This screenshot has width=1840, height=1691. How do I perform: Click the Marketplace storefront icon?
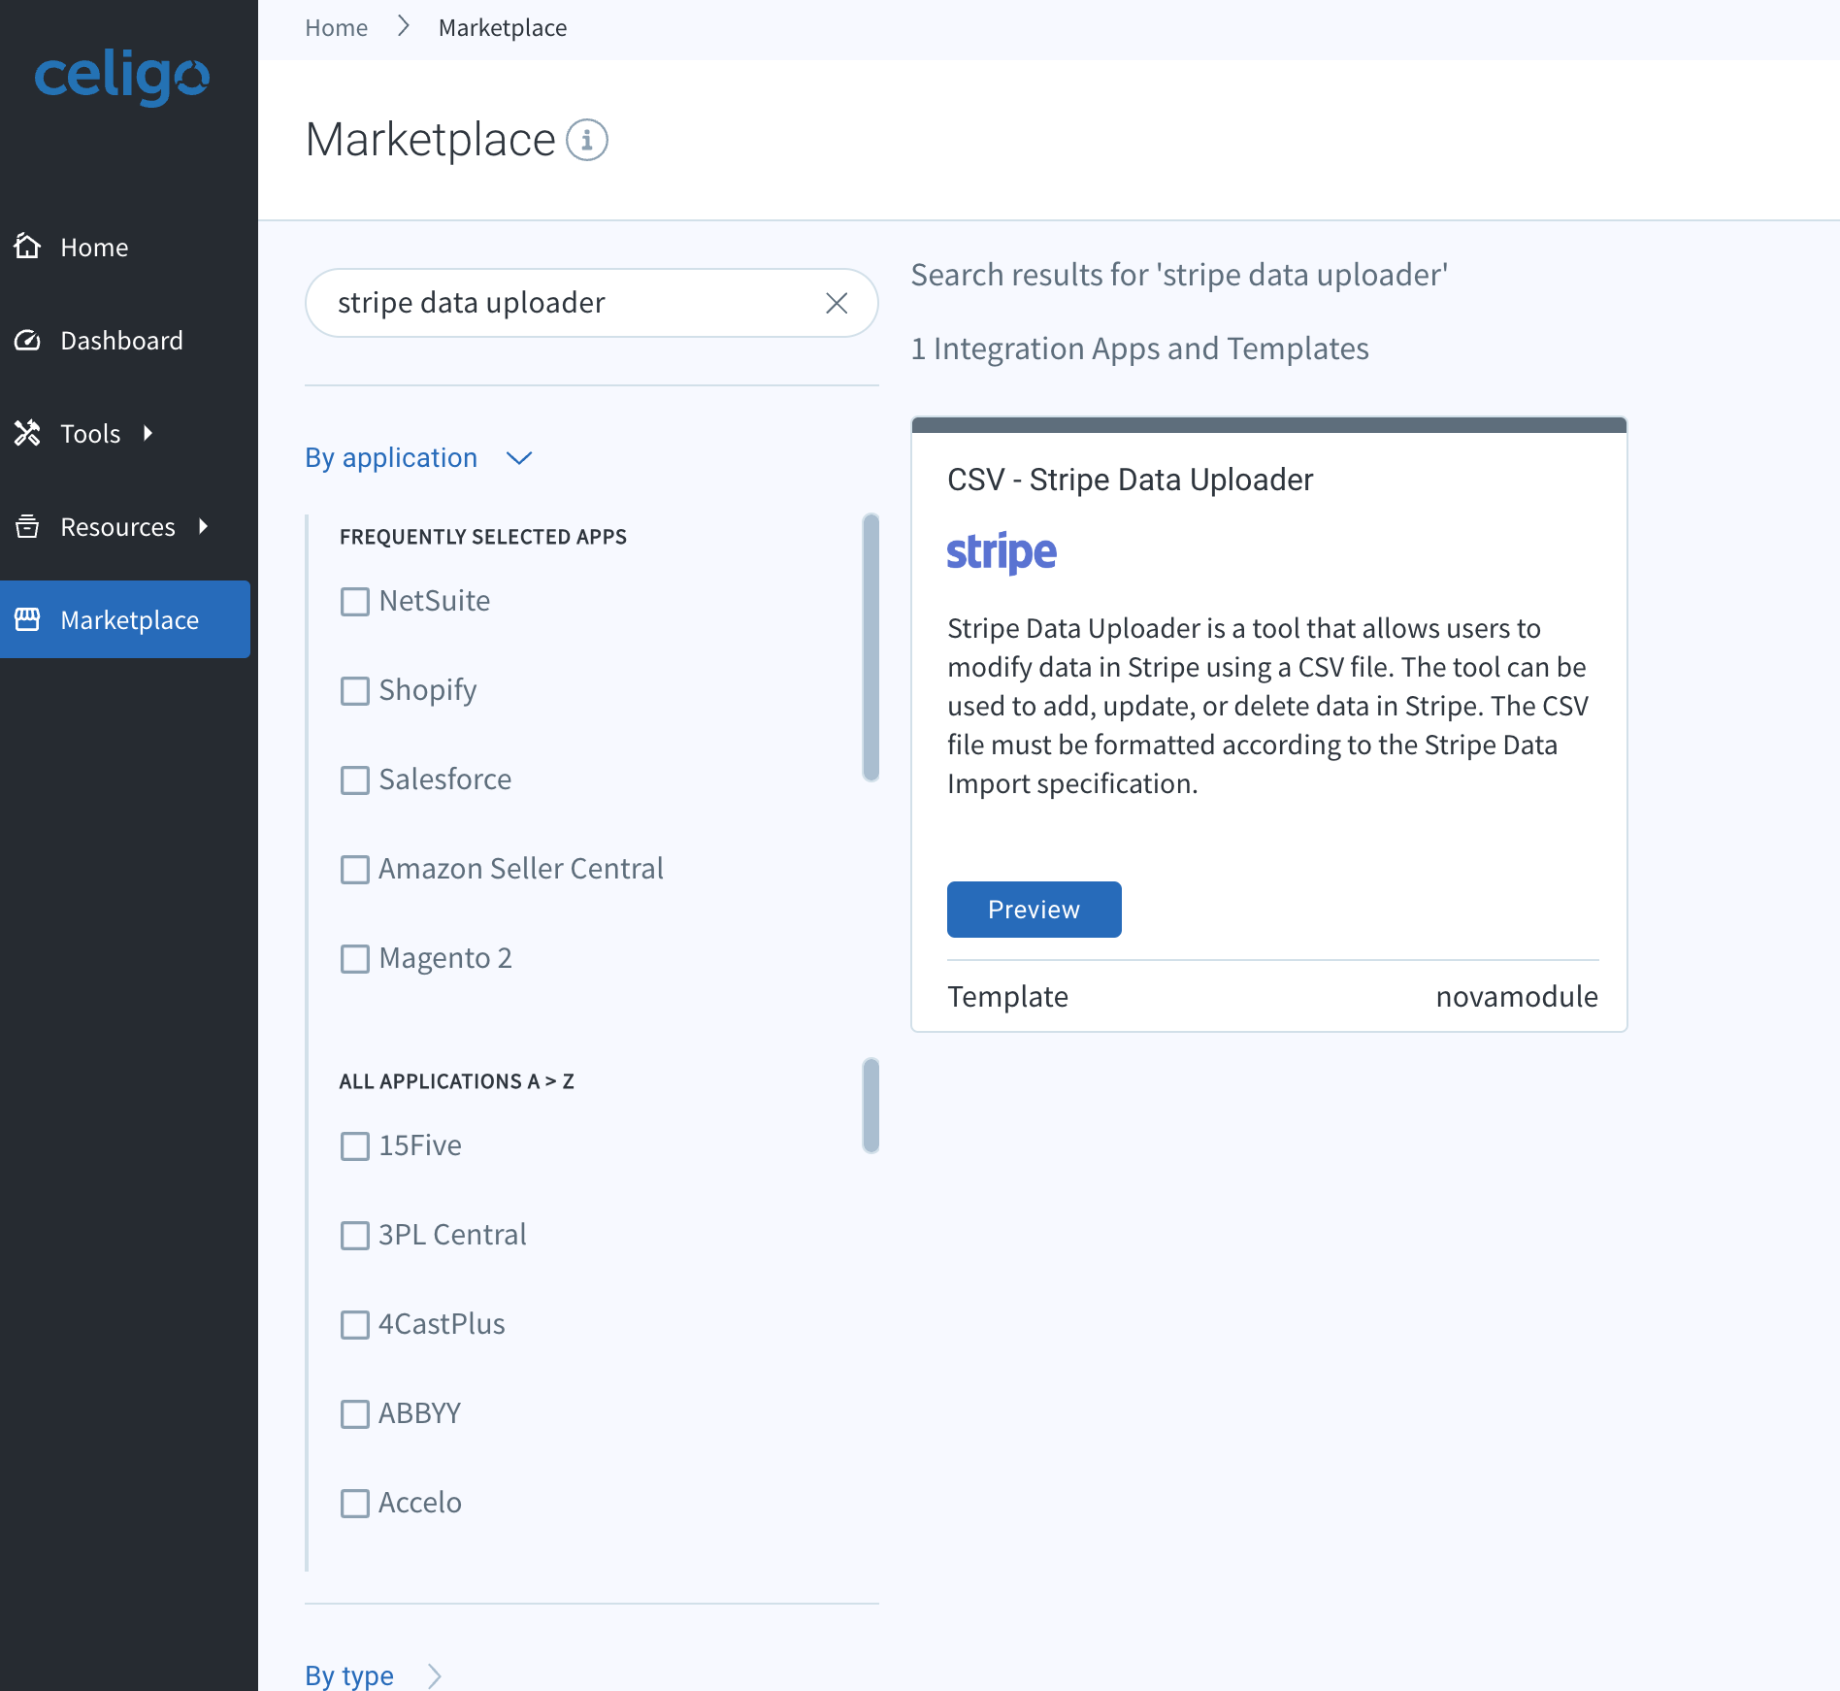click(27, 619)
